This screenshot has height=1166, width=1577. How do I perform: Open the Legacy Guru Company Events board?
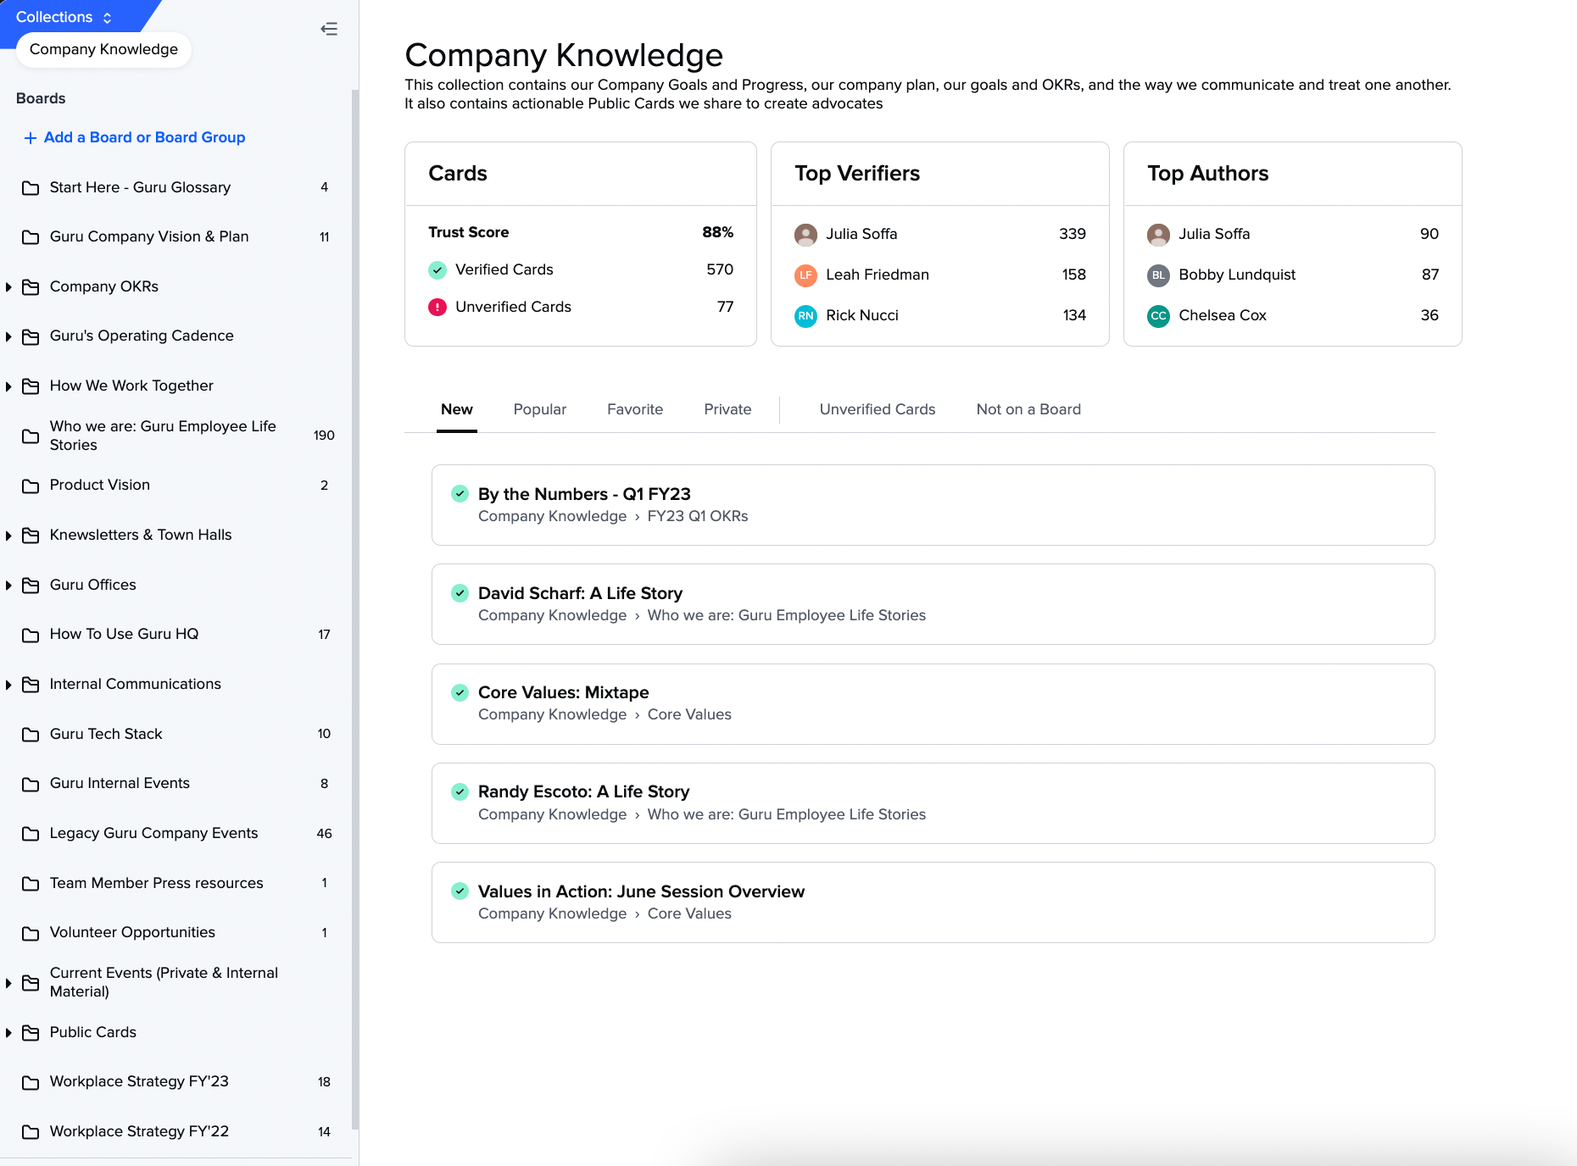tap(174, 834)
